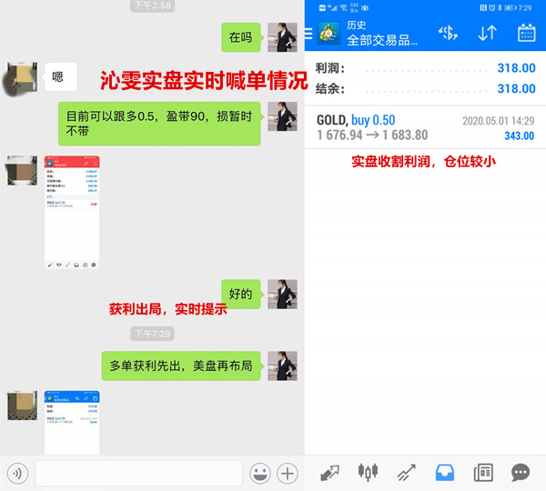Tap the price 1 676.94 → 1 683.80
546x491 pixels.
pyautogui.click(x=372, y=135)
